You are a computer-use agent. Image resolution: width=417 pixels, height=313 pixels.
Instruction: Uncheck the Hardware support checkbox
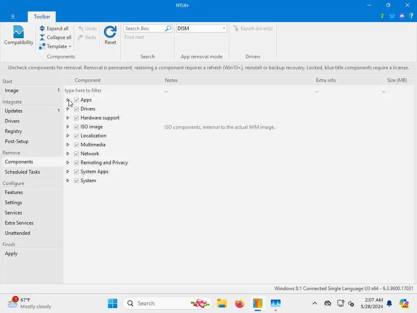pyautogui.click(x=76, y=118)
